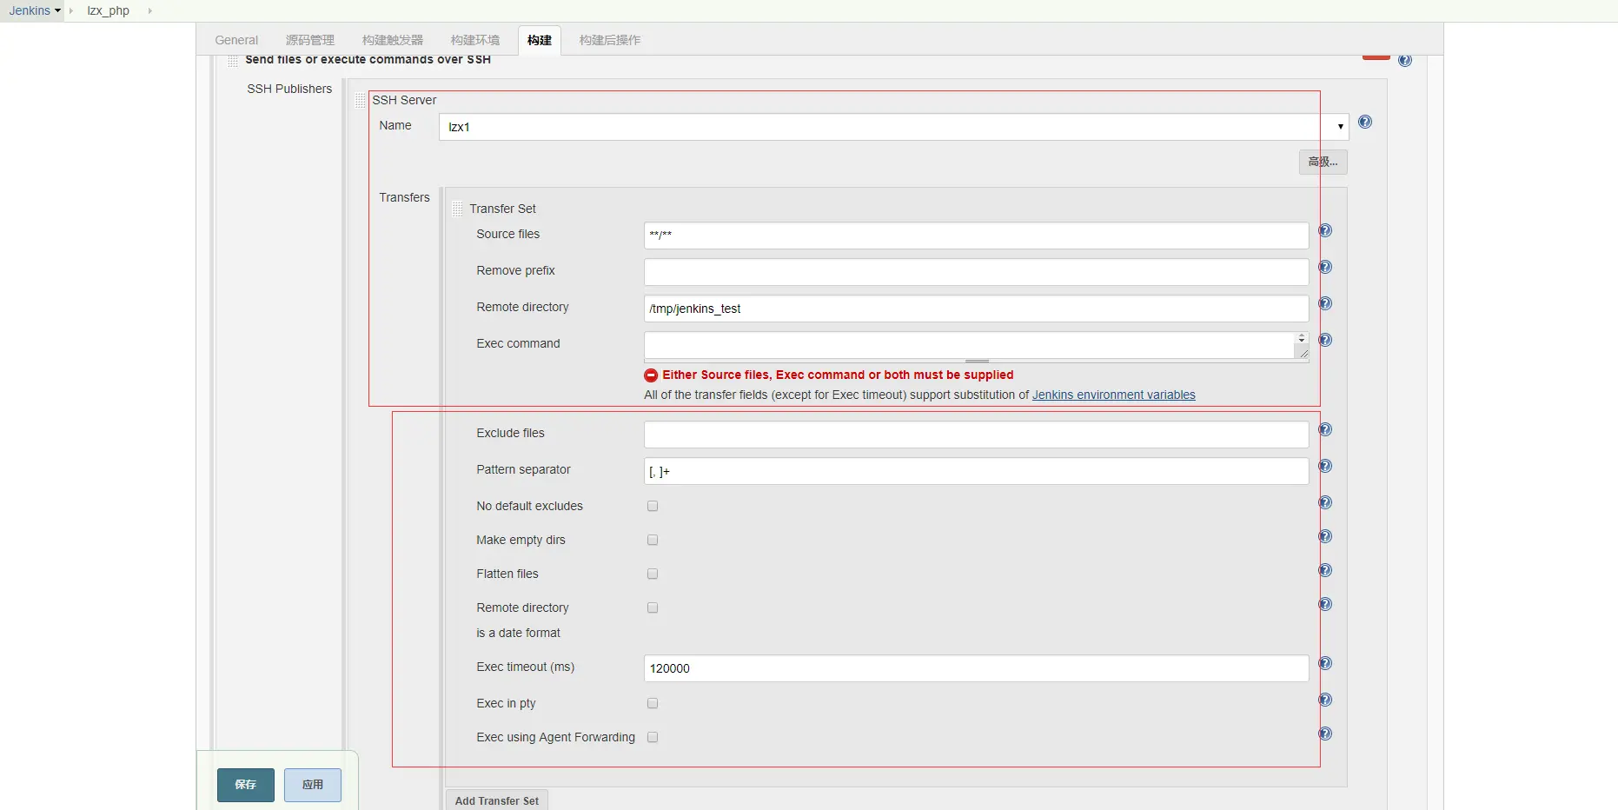
Task: Click the 'Transfers' label
Action: pyautogui.click(x=404, y=197)
